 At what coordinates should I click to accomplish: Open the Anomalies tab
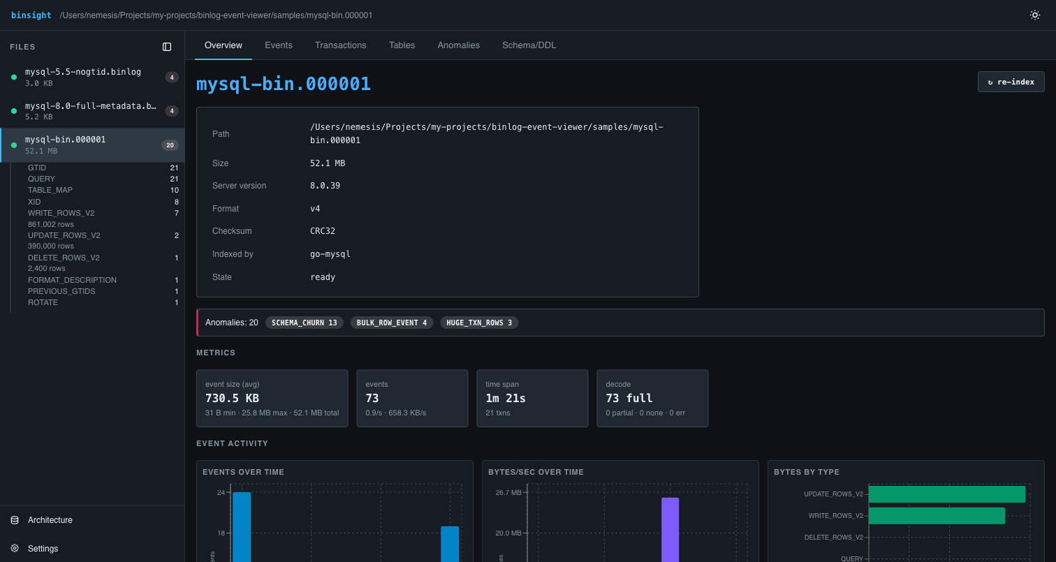coord(459,45)
